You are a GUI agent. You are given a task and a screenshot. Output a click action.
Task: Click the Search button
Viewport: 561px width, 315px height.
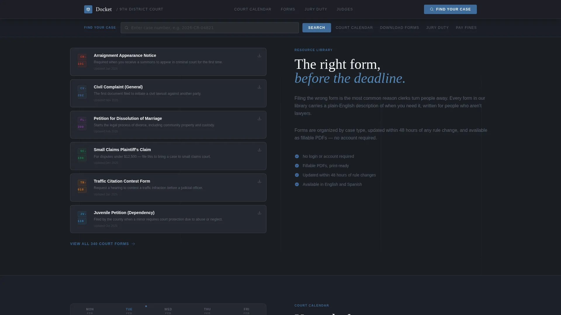317,28
